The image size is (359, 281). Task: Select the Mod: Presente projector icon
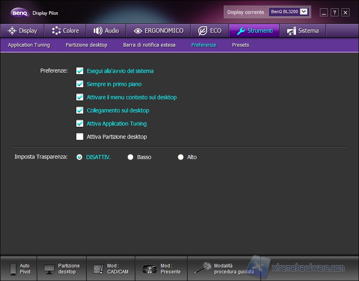tap(149, 269)
